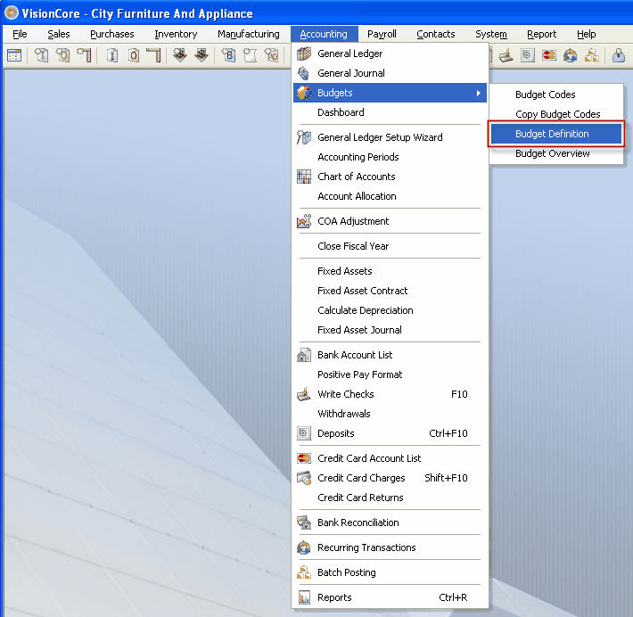Expand the Budgets submenu arrow
Screen dimensions: 633x617
(479, 93)
